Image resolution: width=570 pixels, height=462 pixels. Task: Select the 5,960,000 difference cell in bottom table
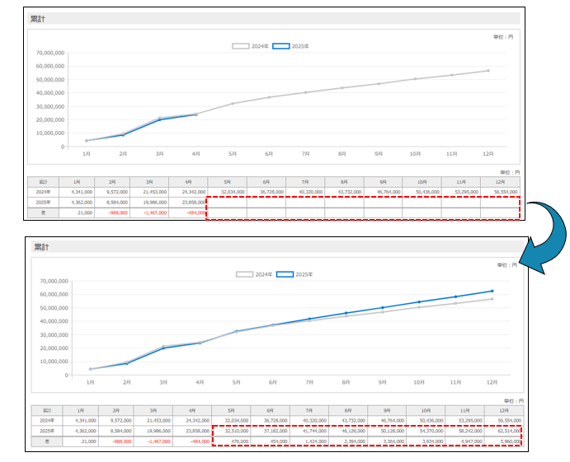(x=506, y=441)
